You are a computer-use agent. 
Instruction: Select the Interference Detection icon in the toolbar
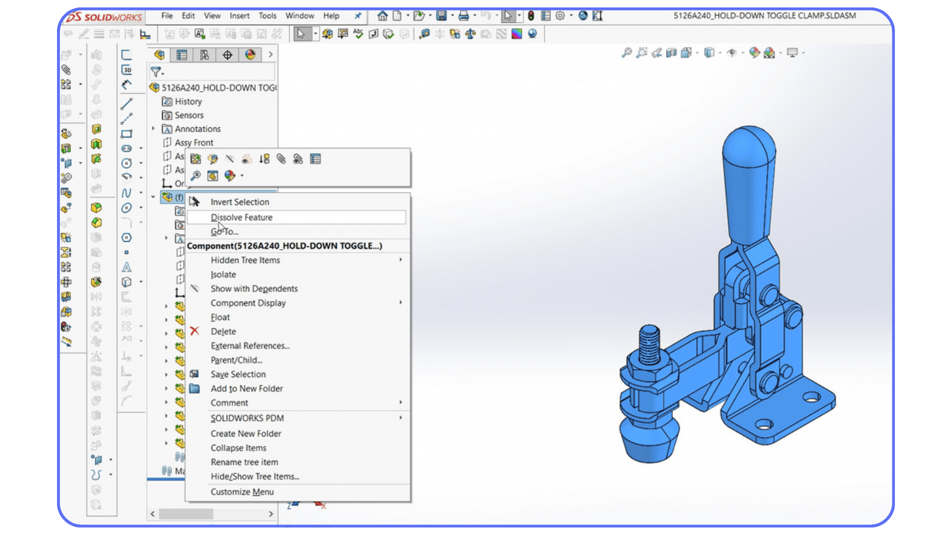(x=454, y=34)
